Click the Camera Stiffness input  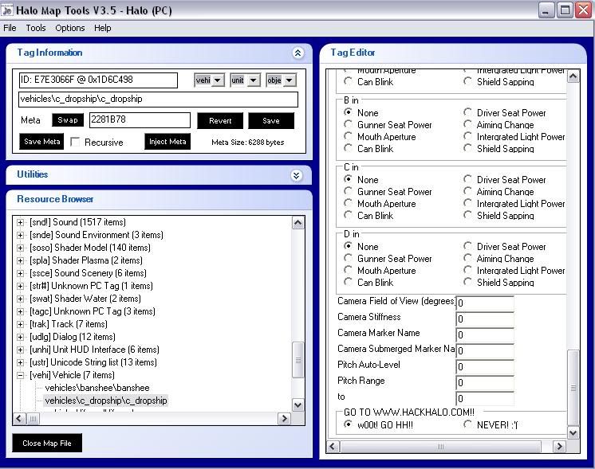point(485,319)
